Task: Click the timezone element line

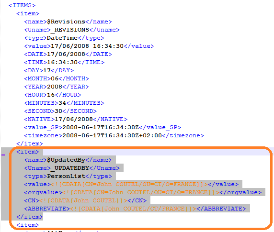Action: coord(114,135)
